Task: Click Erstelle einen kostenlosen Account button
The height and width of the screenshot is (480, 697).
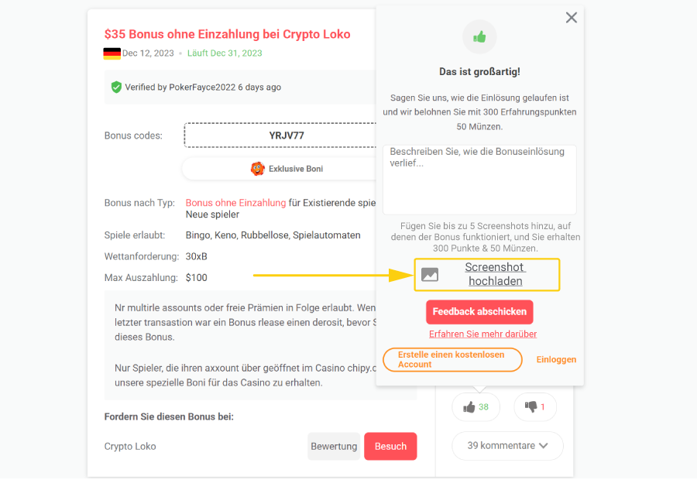Action: (452, 359)
